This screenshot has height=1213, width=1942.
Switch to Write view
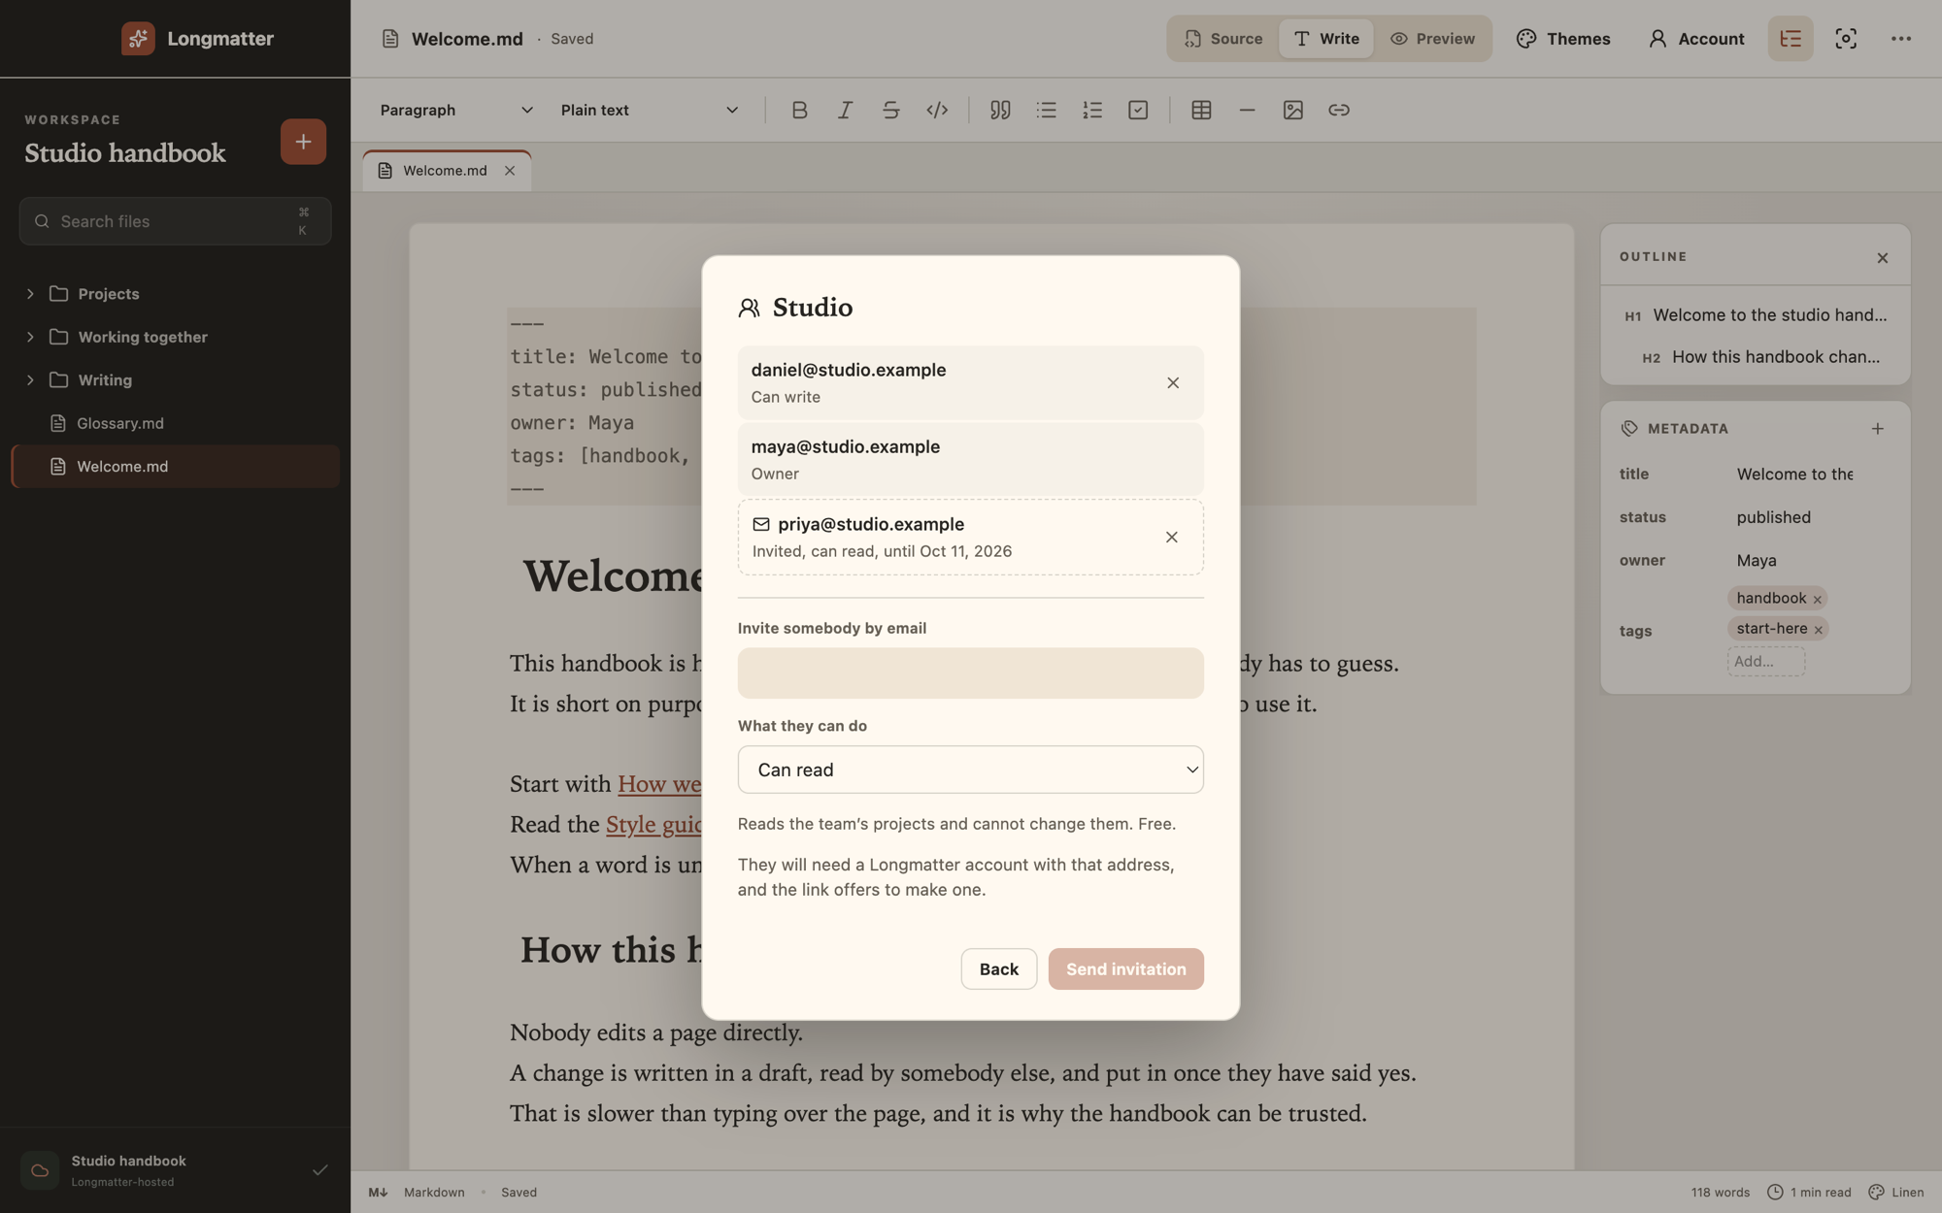click(x=1326, y=39)
